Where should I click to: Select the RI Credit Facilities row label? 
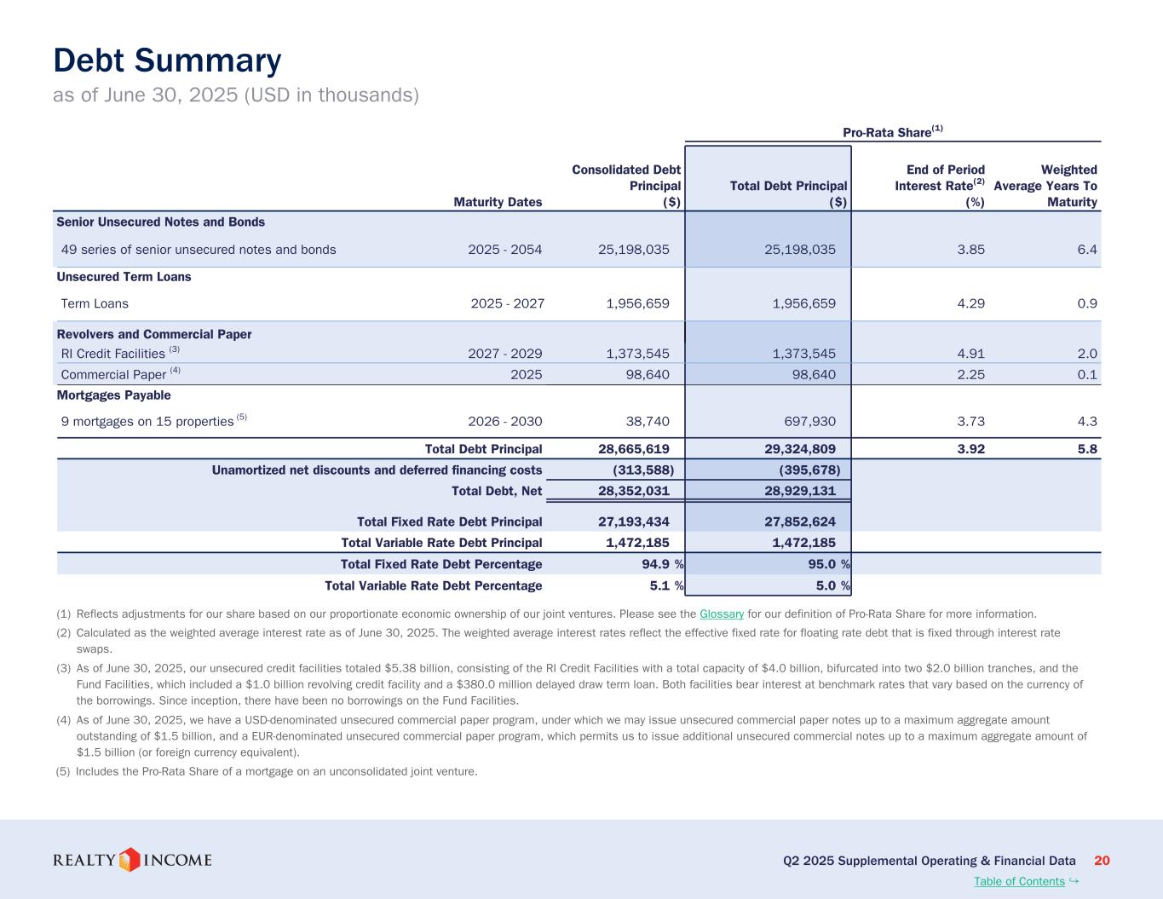[x=113, y=354]
